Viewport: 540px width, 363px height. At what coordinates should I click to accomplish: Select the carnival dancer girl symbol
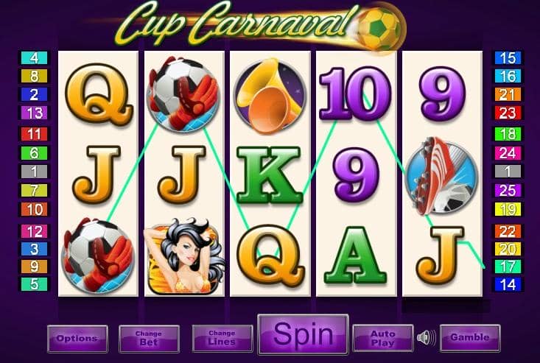(184, 256)
